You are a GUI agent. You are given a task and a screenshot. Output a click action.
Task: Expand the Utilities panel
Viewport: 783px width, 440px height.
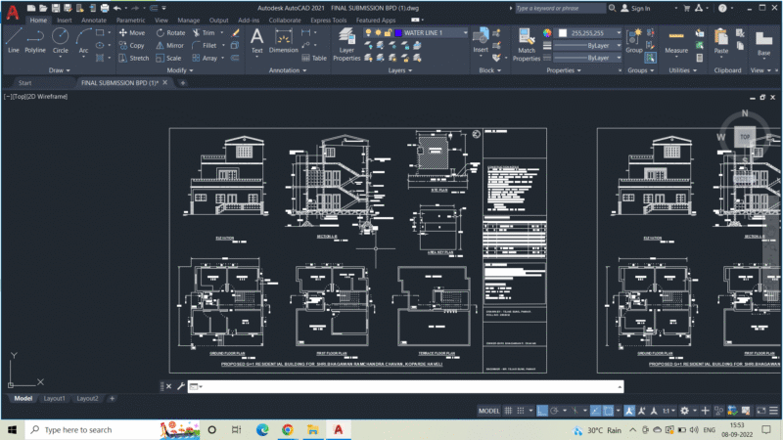(x=682, y=70)
